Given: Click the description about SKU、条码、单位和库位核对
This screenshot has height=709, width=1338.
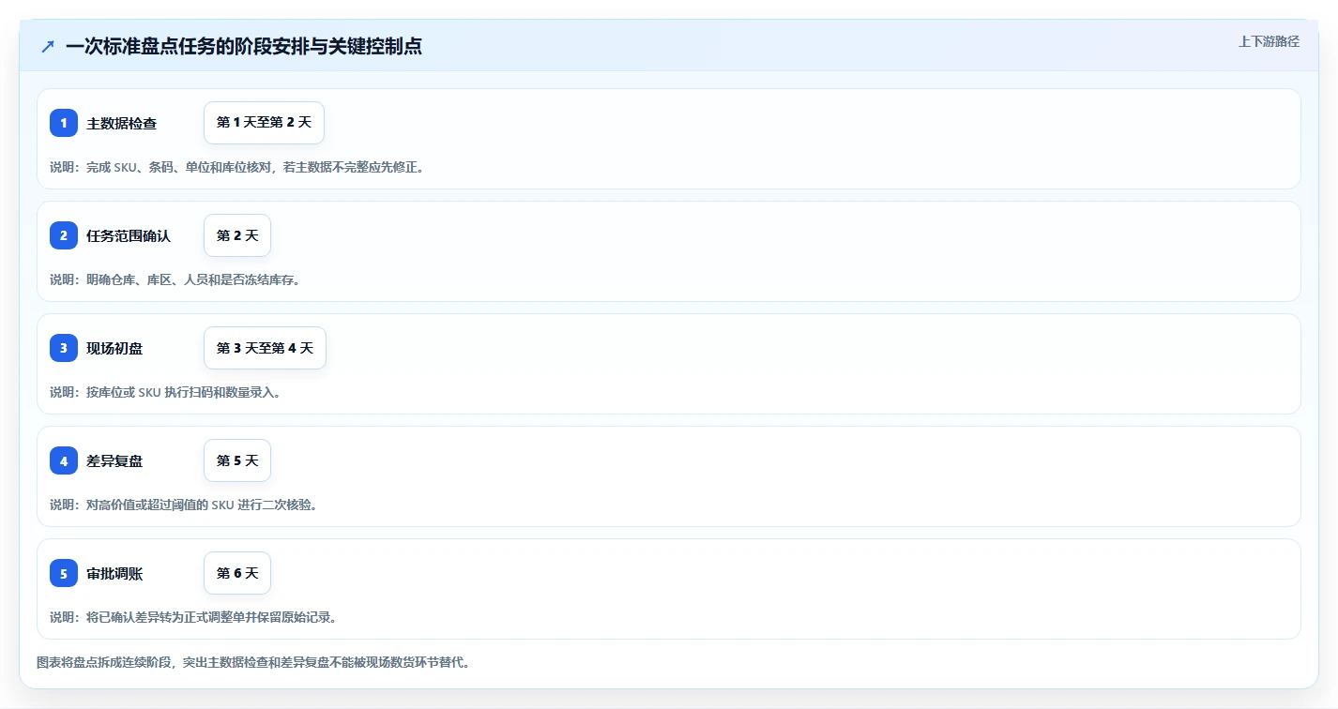Looking at the screenshot, I should [x=236, y=167].
